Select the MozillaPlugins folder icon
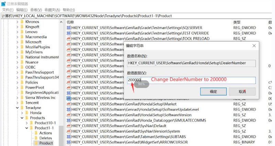This screenshot has width=275, height=146. click(x=22, y=47)
